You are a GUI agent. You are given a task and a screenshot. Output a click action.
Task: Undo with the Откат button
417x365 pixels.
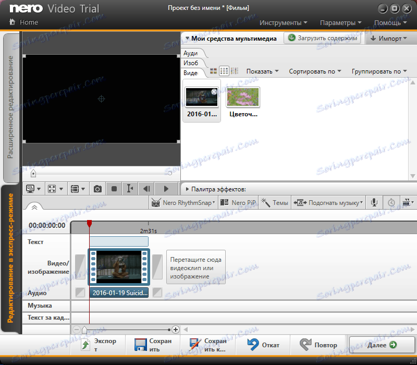263,345
